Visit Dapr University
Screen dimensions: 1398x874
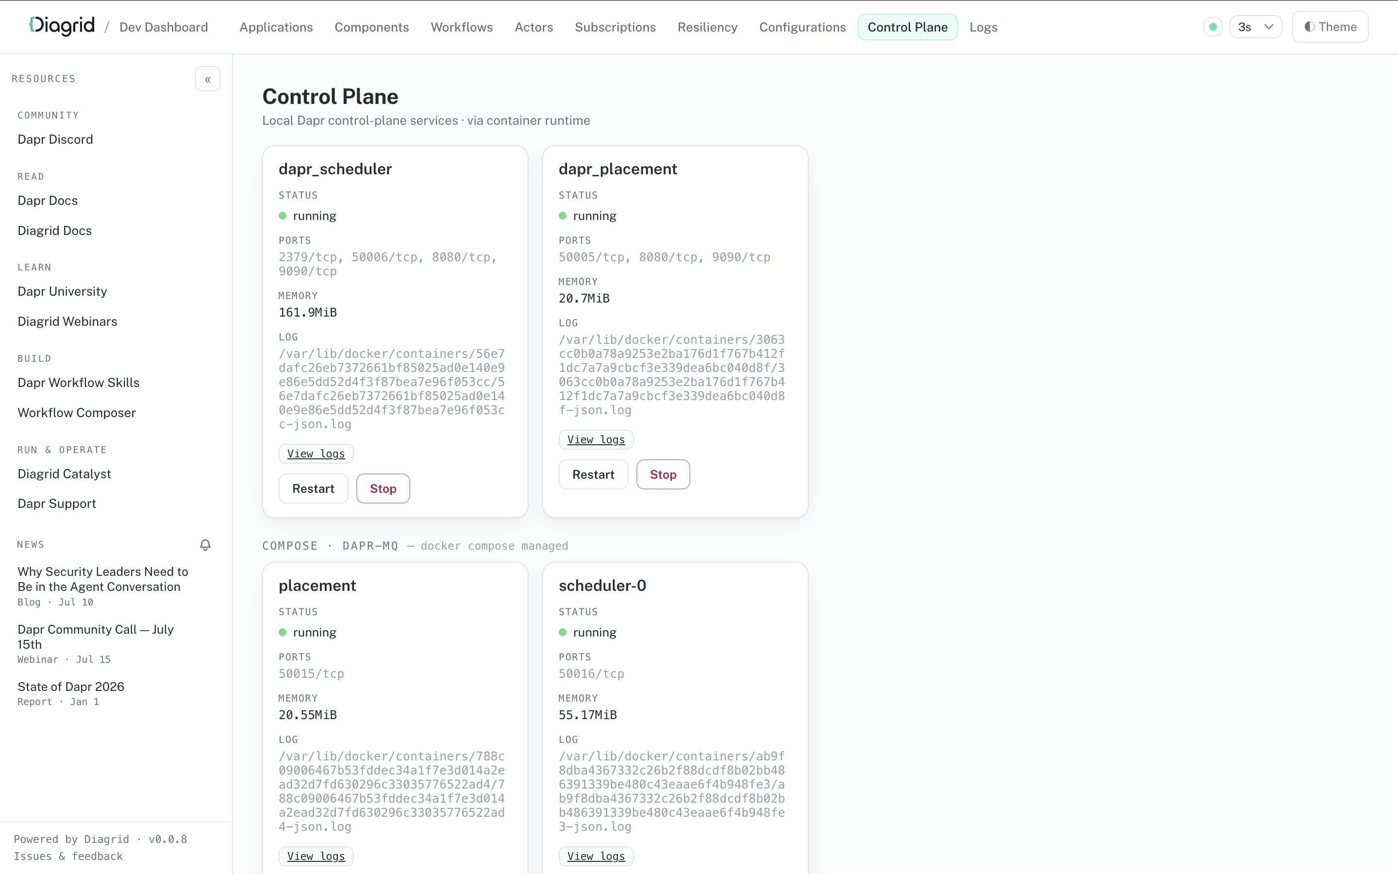click(63, 291)
